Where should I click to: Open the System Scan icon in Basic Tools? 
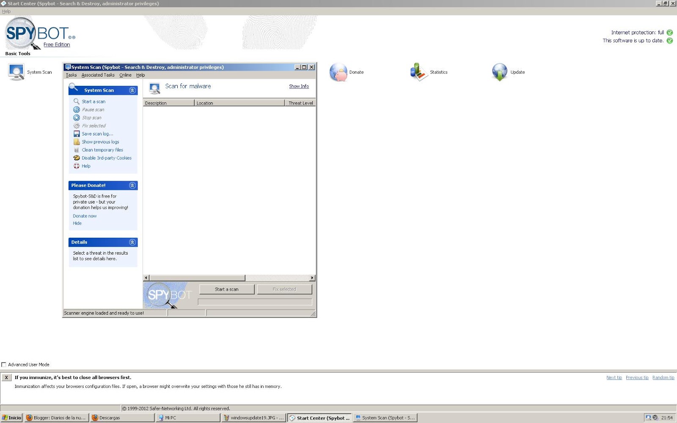(x=16, y=72)
